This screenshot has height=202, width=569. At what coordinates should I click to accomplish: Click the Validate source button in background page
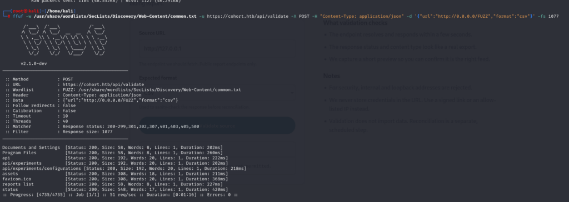click(217, 126)
